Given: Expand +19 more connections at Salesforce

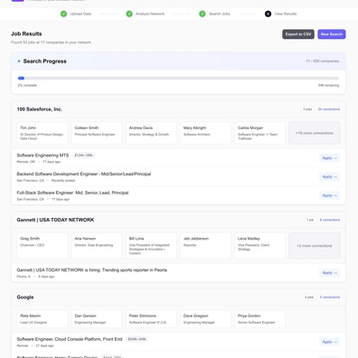Looking at the screenshot, I should pos(315,133).
